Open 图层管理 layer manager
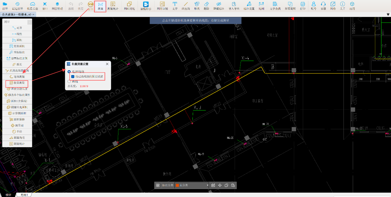 coord(57,6)
